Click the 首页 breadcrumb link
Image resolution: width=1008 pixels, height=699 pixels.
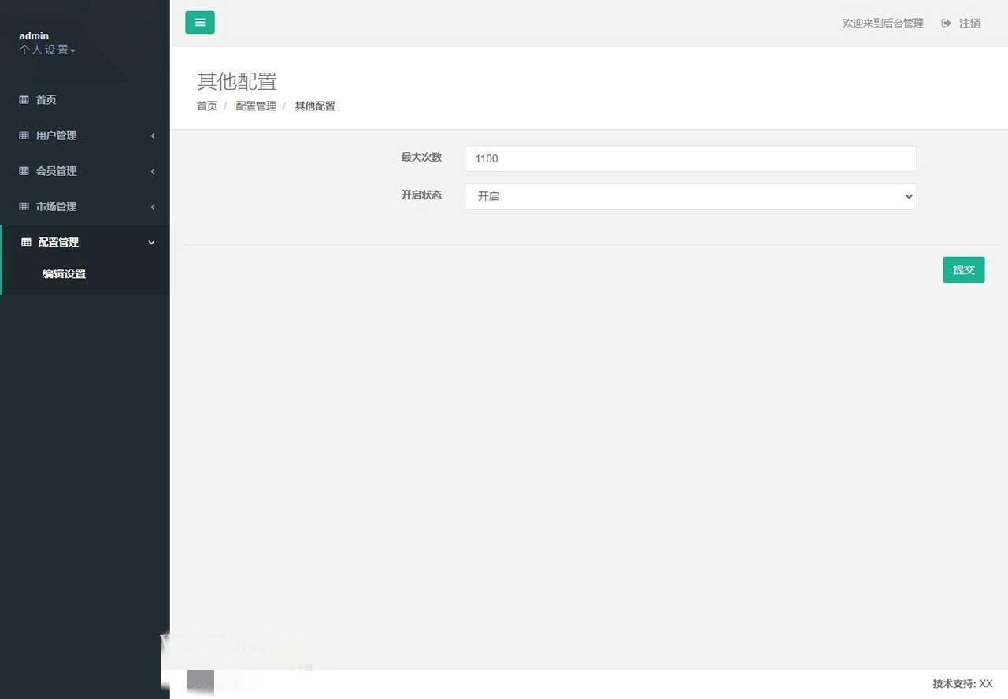click(x=206, y=106)
